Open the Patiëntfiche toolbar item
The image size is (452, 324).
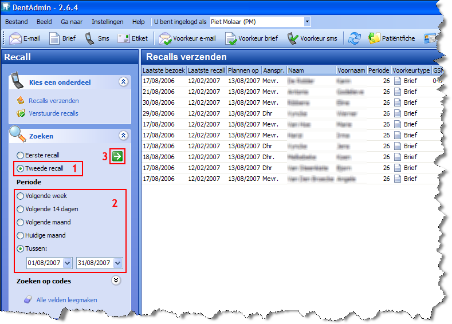pyautogui.click(x=374, y=38)
